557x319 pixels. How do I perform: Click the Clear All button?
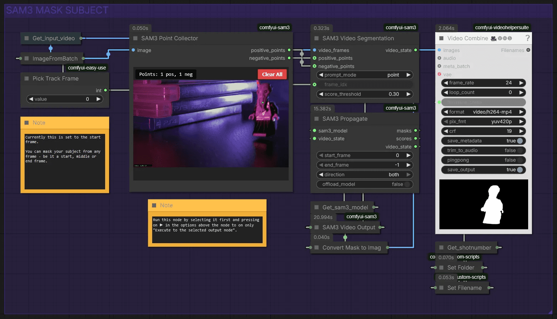(x=272, y=74)
